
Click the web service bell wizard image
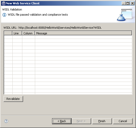coord(125,15)
